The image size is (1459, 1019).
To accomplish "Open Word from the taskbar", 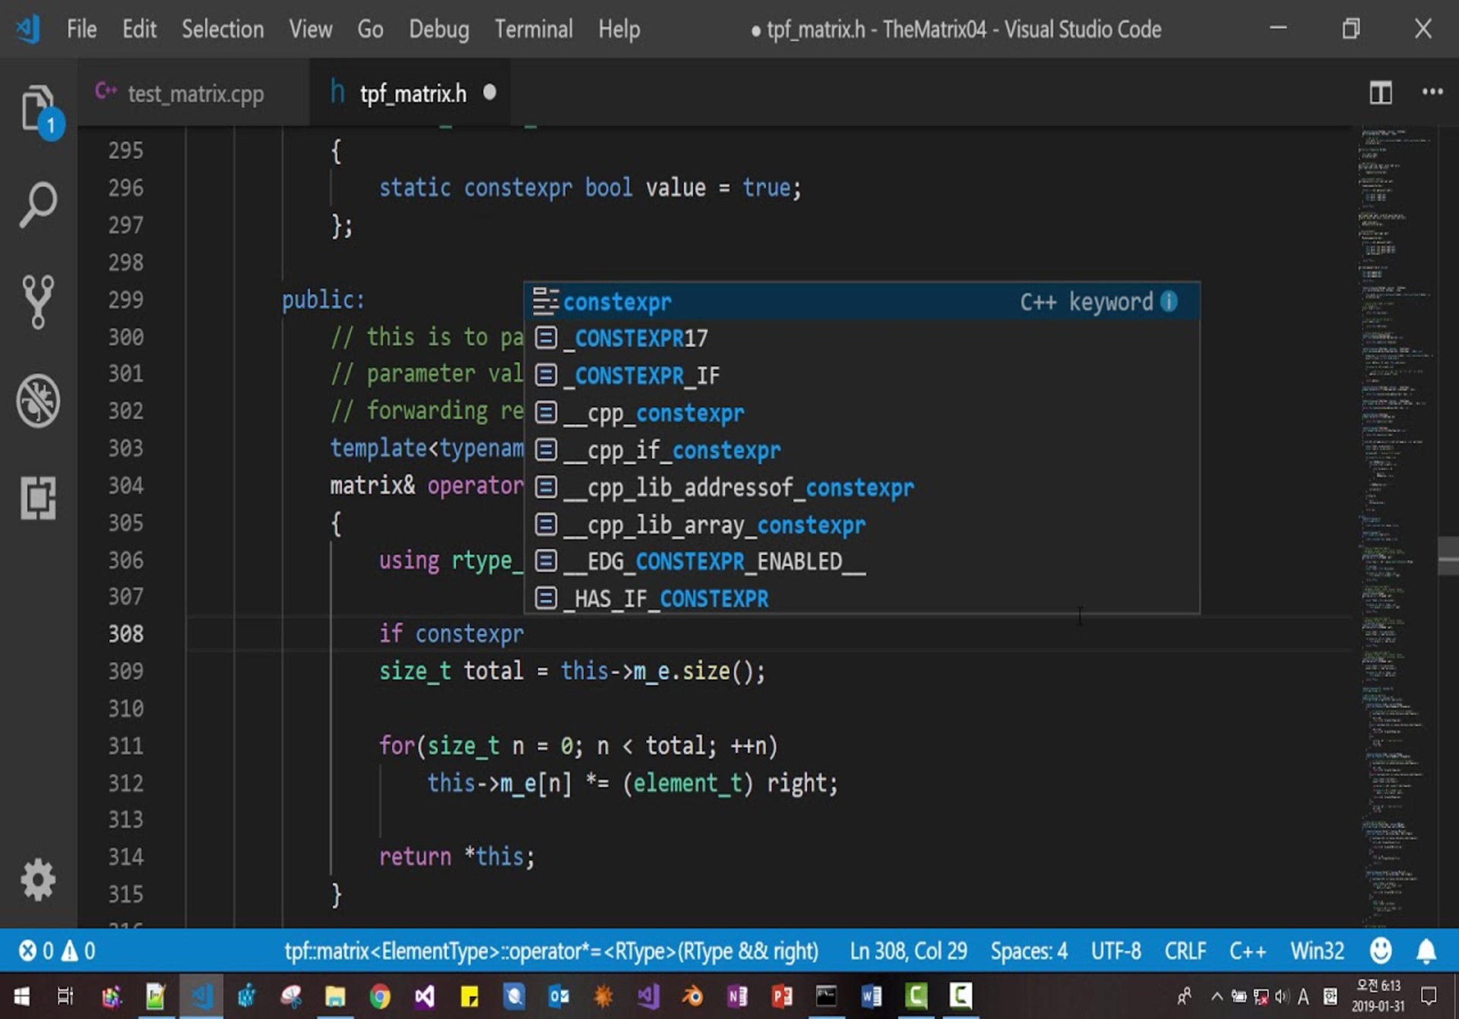I will 871,995.
